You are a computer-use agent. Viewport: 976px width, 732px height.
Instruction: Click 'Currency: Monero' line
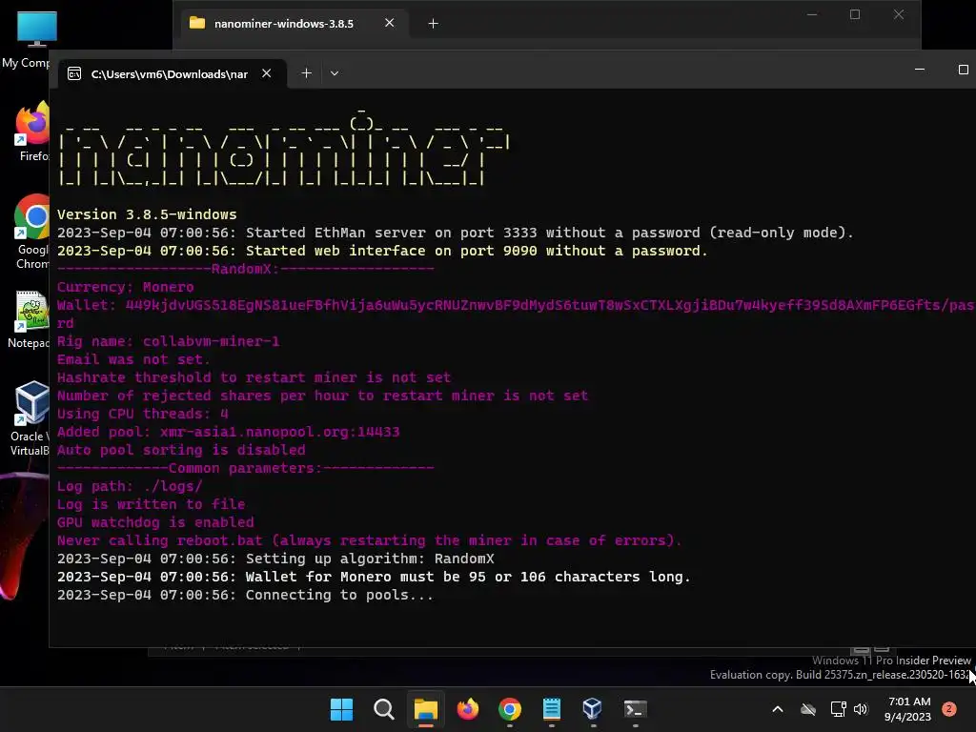125,288
